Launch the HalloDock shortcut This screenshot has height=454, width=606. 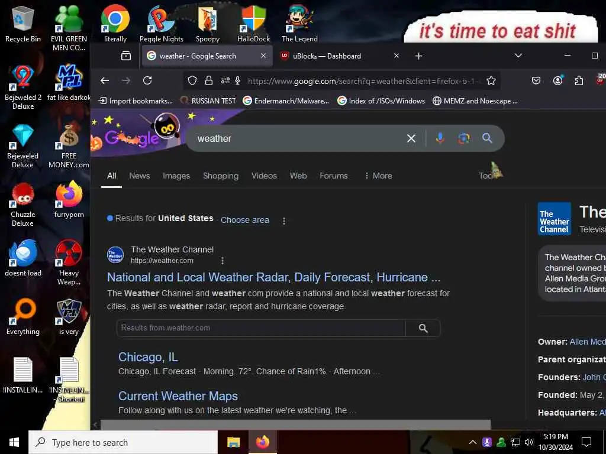(x=253, y=24)
